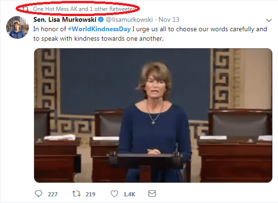
Task: Send tweet via envelope message icon
Action: [x=152, y=194]
